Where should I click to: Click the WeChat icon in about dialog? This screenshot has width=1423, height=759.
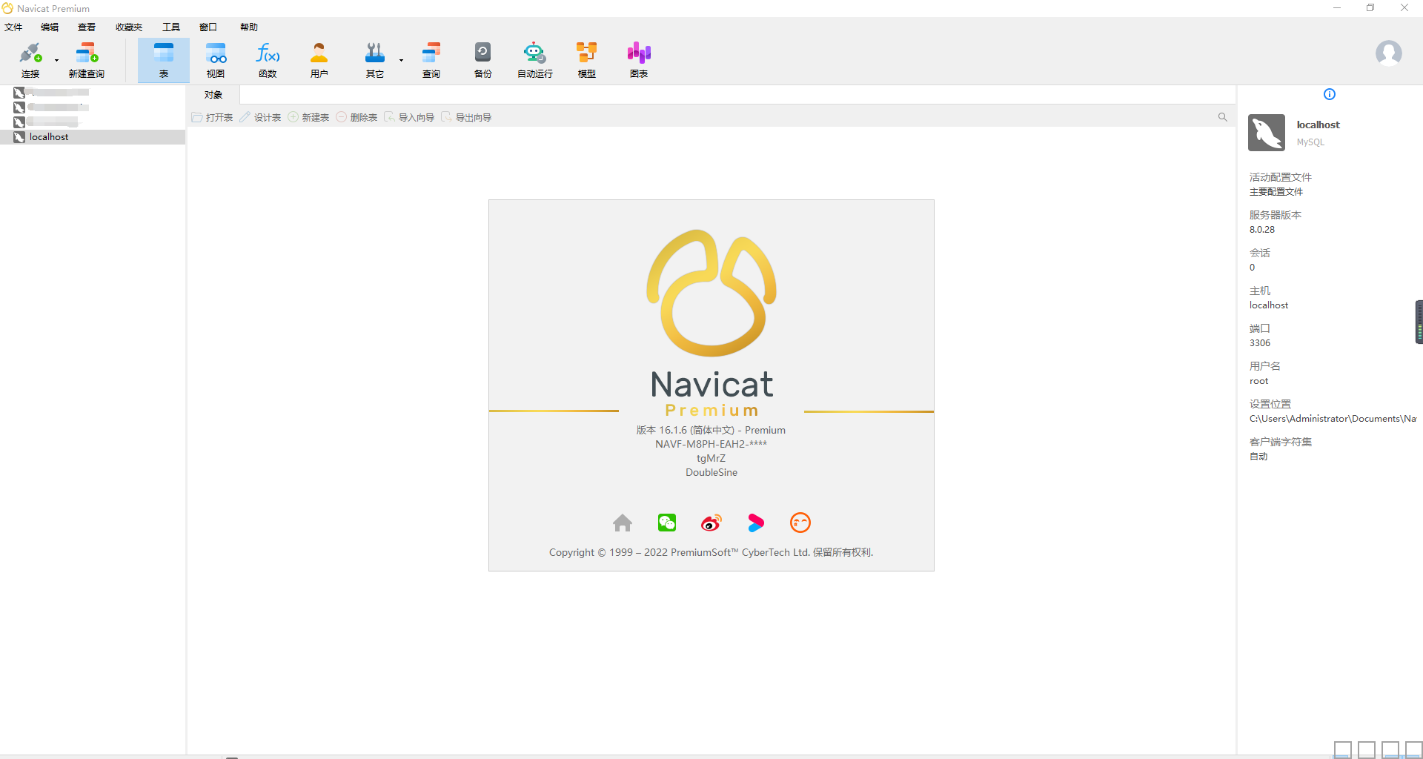[667, 523]
